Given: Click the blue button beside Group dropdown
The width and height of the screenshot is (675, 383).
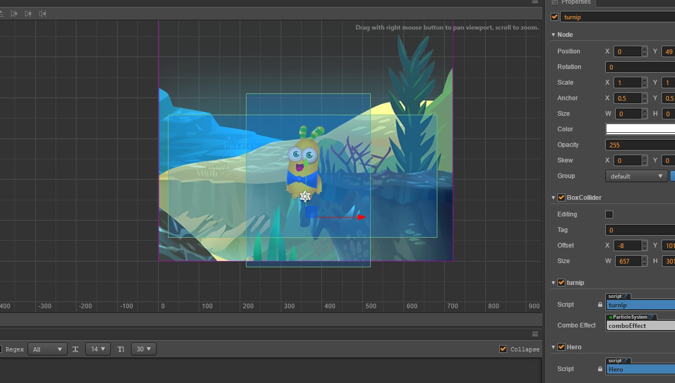Looking at the screenshot, I should pyautogui.click(x=672, y=176).
